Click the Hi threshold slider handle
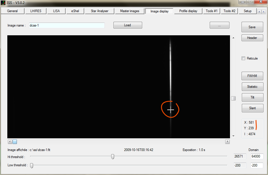Image resolution: width=268 pixels, height=175 pixels. [x=113, y=156]
